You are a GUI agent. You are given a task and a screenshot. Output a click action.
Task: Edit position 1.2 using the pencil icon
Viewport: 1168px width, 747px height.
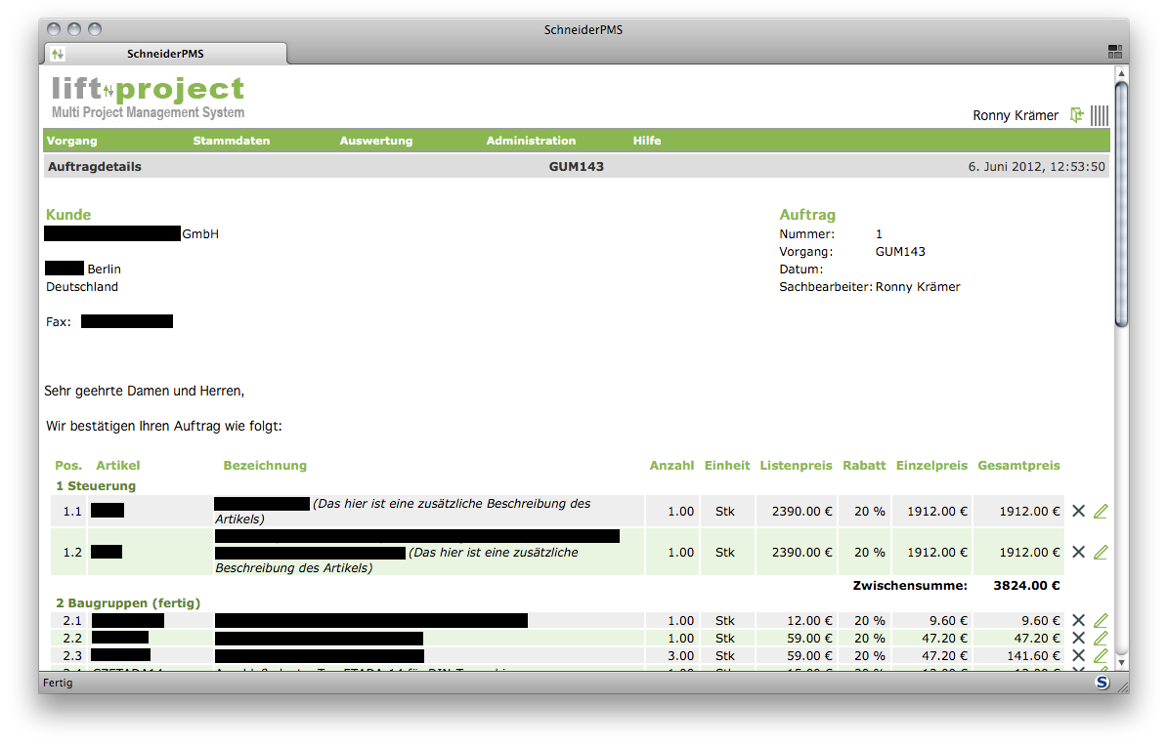(x=1101, y=552)
